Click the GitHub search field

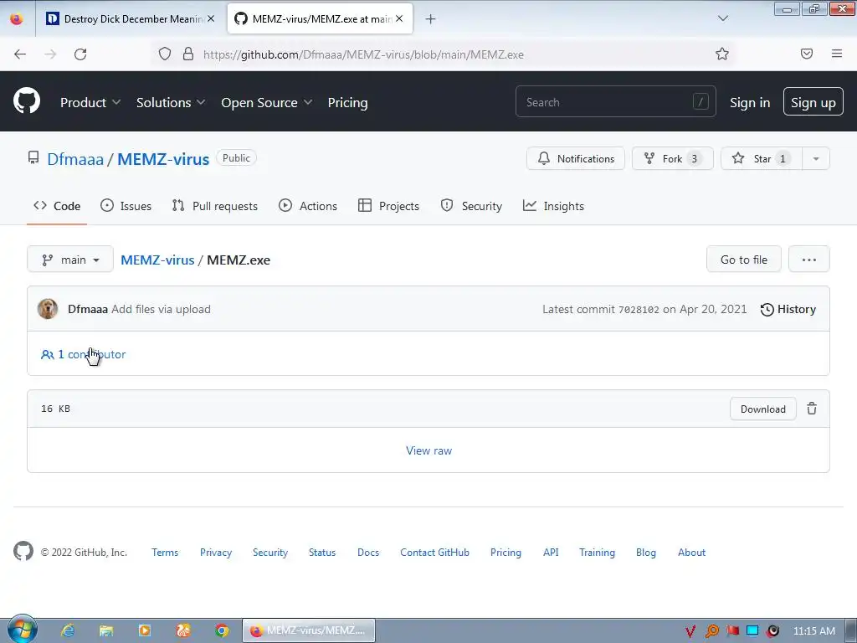click(615, 101)
